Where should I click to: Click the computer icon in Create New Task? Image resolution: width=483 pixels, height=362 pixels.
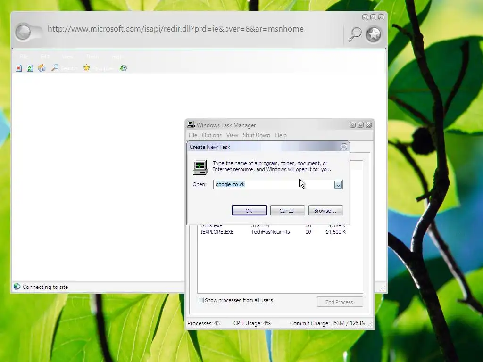(x=200, y=167)
